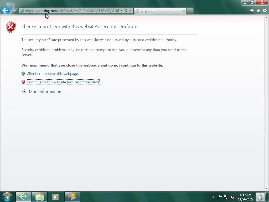Refresh the page with the reload icon

(126, 11)
